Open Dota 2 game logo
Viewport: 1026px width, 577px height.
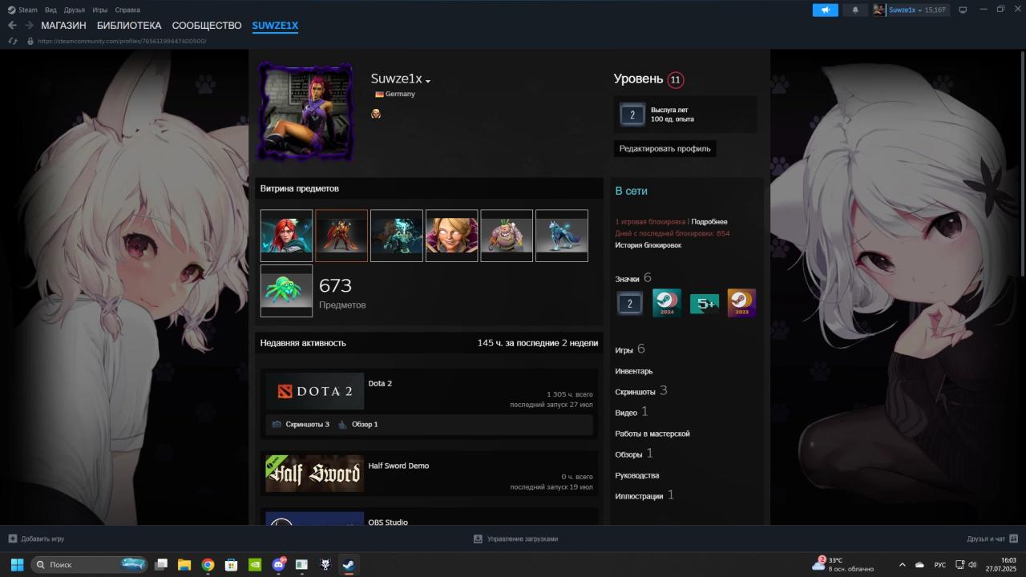315,392
